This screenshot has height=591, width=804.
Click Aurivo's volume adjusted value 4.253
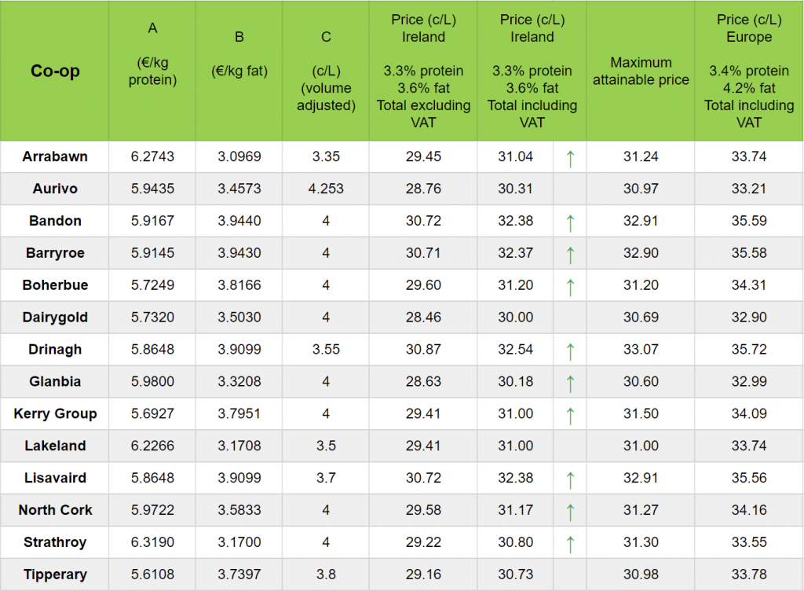pyautogui.click(x=326, y=189)
